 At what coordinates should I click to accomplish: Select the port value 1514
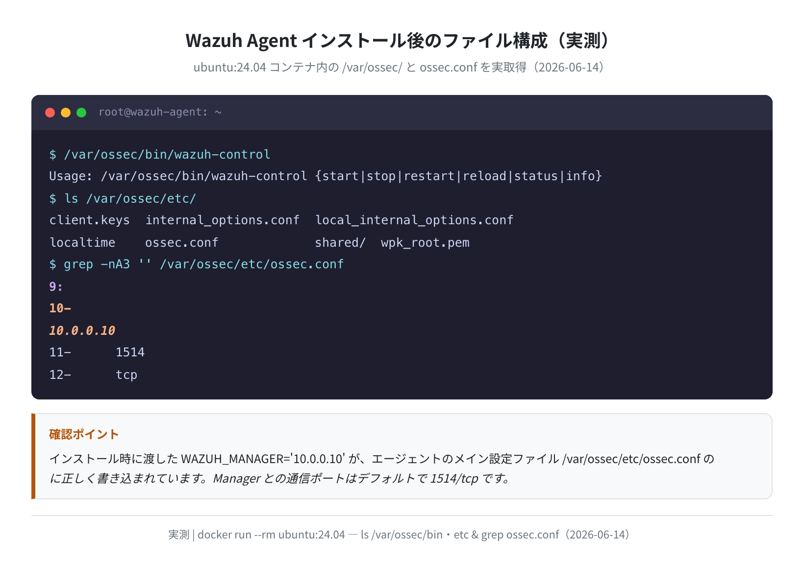(x=130, y=352)
